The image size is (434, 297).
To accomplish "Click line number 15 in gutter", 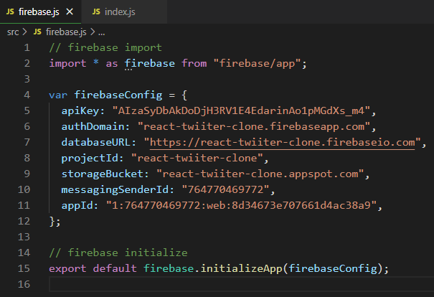I will (x=24, y=268).
